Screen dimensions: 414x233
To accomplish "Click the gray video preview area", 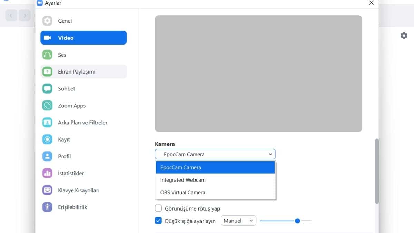I will (258, 74).
